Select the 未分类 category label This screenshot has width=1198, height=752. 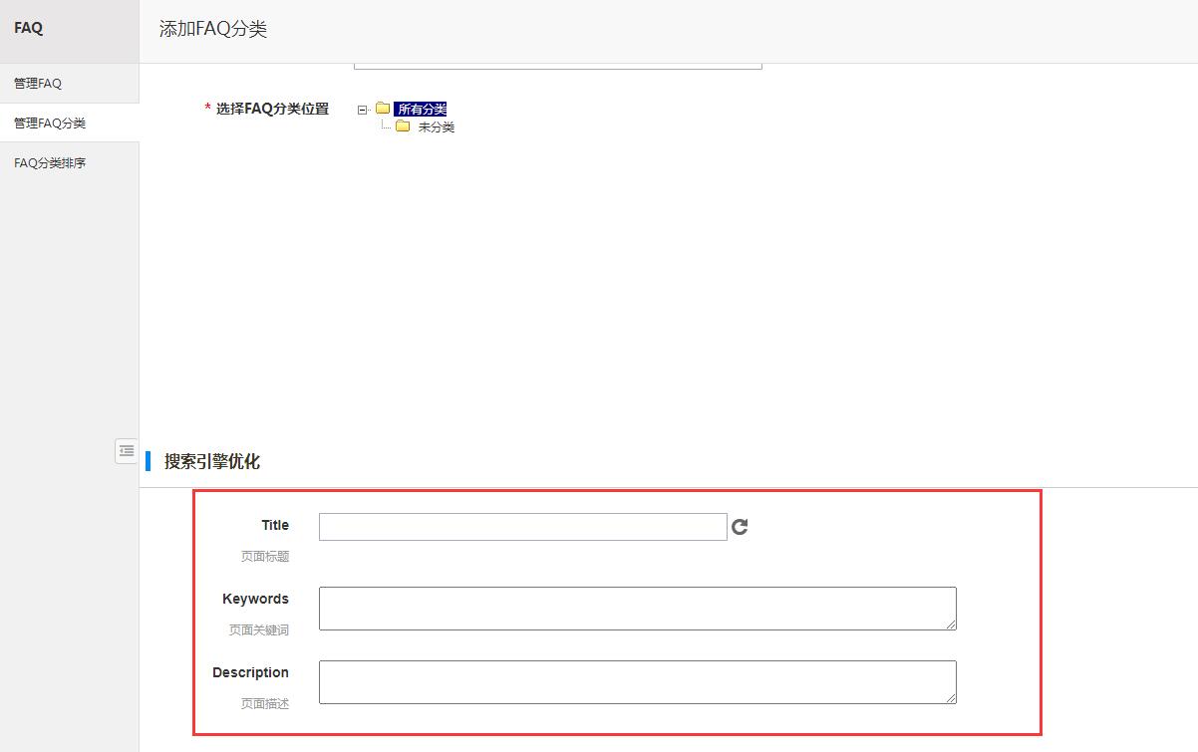437,127
